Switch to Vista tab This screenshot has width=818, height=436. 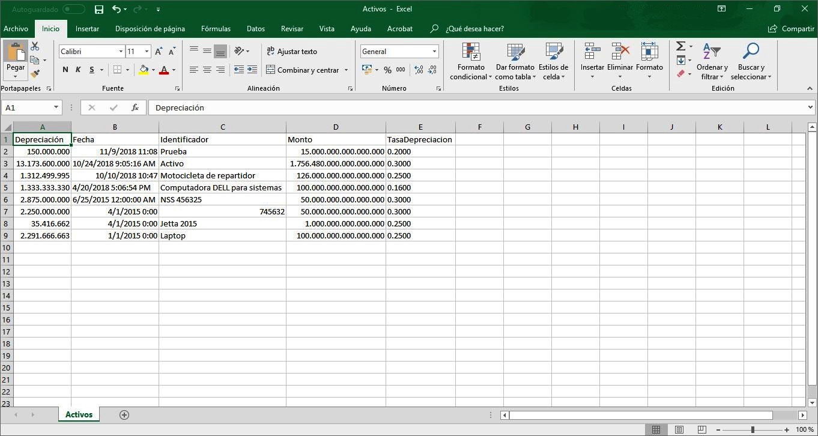pyautogui.click(x=327, y=29)
